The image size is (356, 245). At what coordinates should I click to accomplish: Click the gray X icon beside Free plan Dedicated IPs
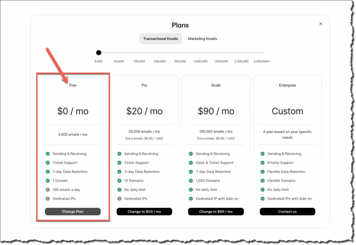coord(48,198)
